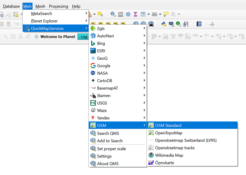Click the globe with binoculars icon
246x175 pixels.
151,24
